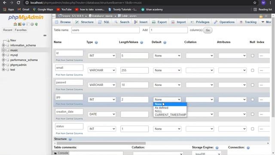This screenshot has width=275, height=155.
Task: Open Favorites tables list
Action: 21,30
